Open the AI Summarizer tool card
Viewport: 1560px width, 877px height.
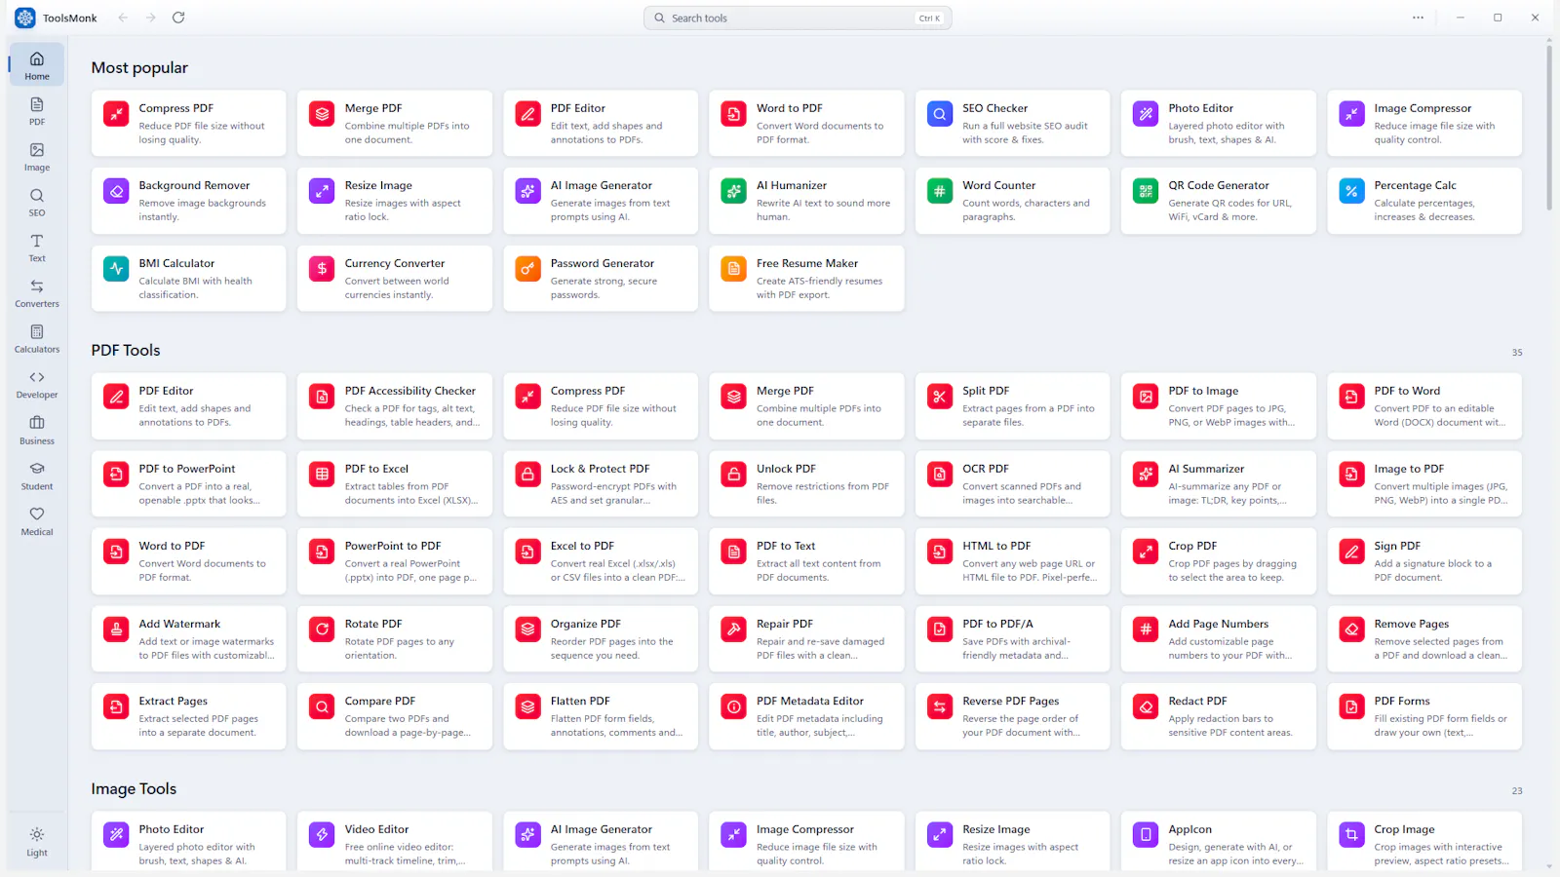point(1219,483)
